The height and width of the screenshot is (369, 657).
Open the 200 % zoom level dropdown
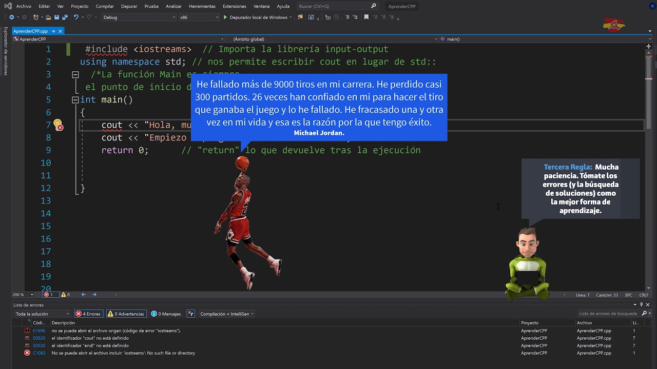tap(23, 295)
